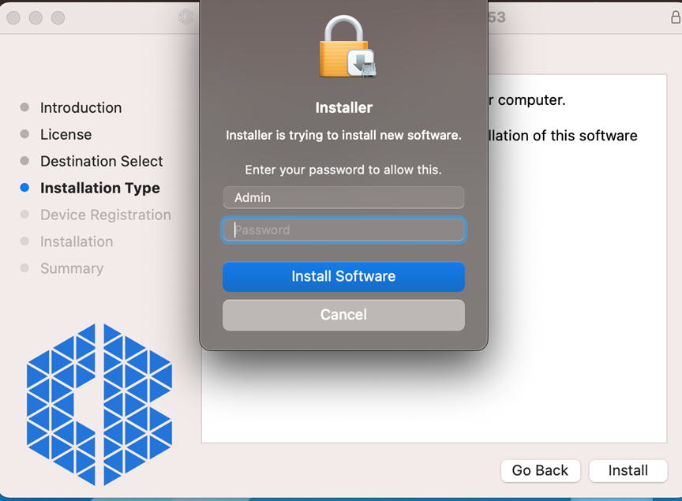682x501 pixels.
Task: Click the Go Back button
Action: pos(540,470)
